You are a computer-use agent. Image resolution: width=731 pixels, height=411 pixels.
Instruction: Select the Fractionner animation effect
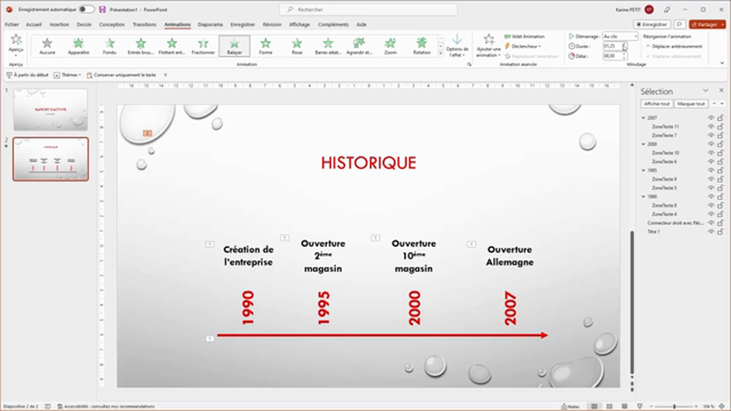[203, 46]
